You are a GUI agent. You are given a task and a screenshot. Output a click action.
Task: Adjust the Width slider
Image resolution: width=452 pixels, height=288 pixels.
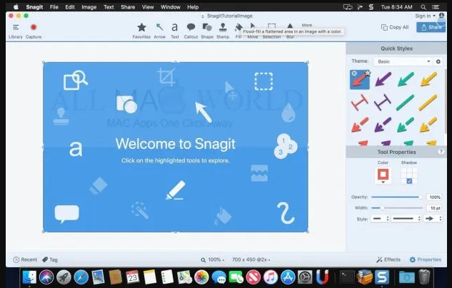pos(396,207)
